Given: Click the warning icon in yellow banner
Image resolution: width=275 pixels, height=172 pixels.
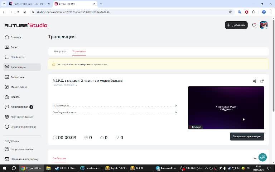Looking at the screenshot, I should click(x=54, y=64).
